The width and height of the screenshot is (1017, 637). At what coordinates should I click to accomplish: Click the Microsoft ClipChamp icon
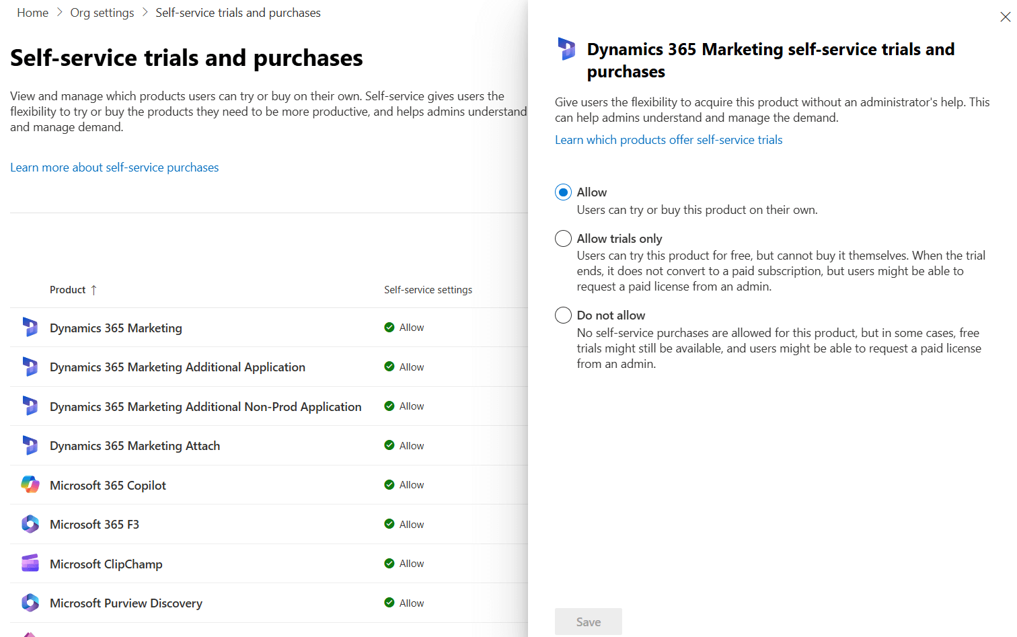[30, 563]
